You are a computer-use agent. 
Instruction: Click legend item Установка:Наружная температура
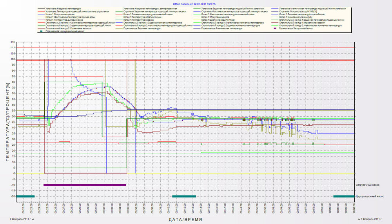pos(63,9)
